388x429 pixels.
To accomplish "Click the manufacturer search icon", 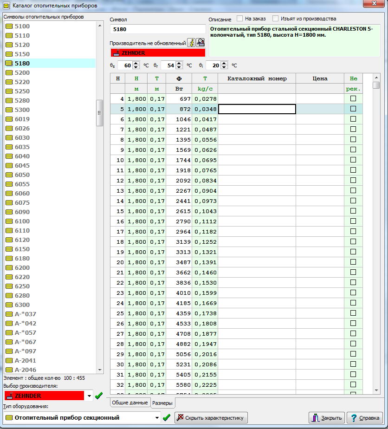I will point(200,43).
